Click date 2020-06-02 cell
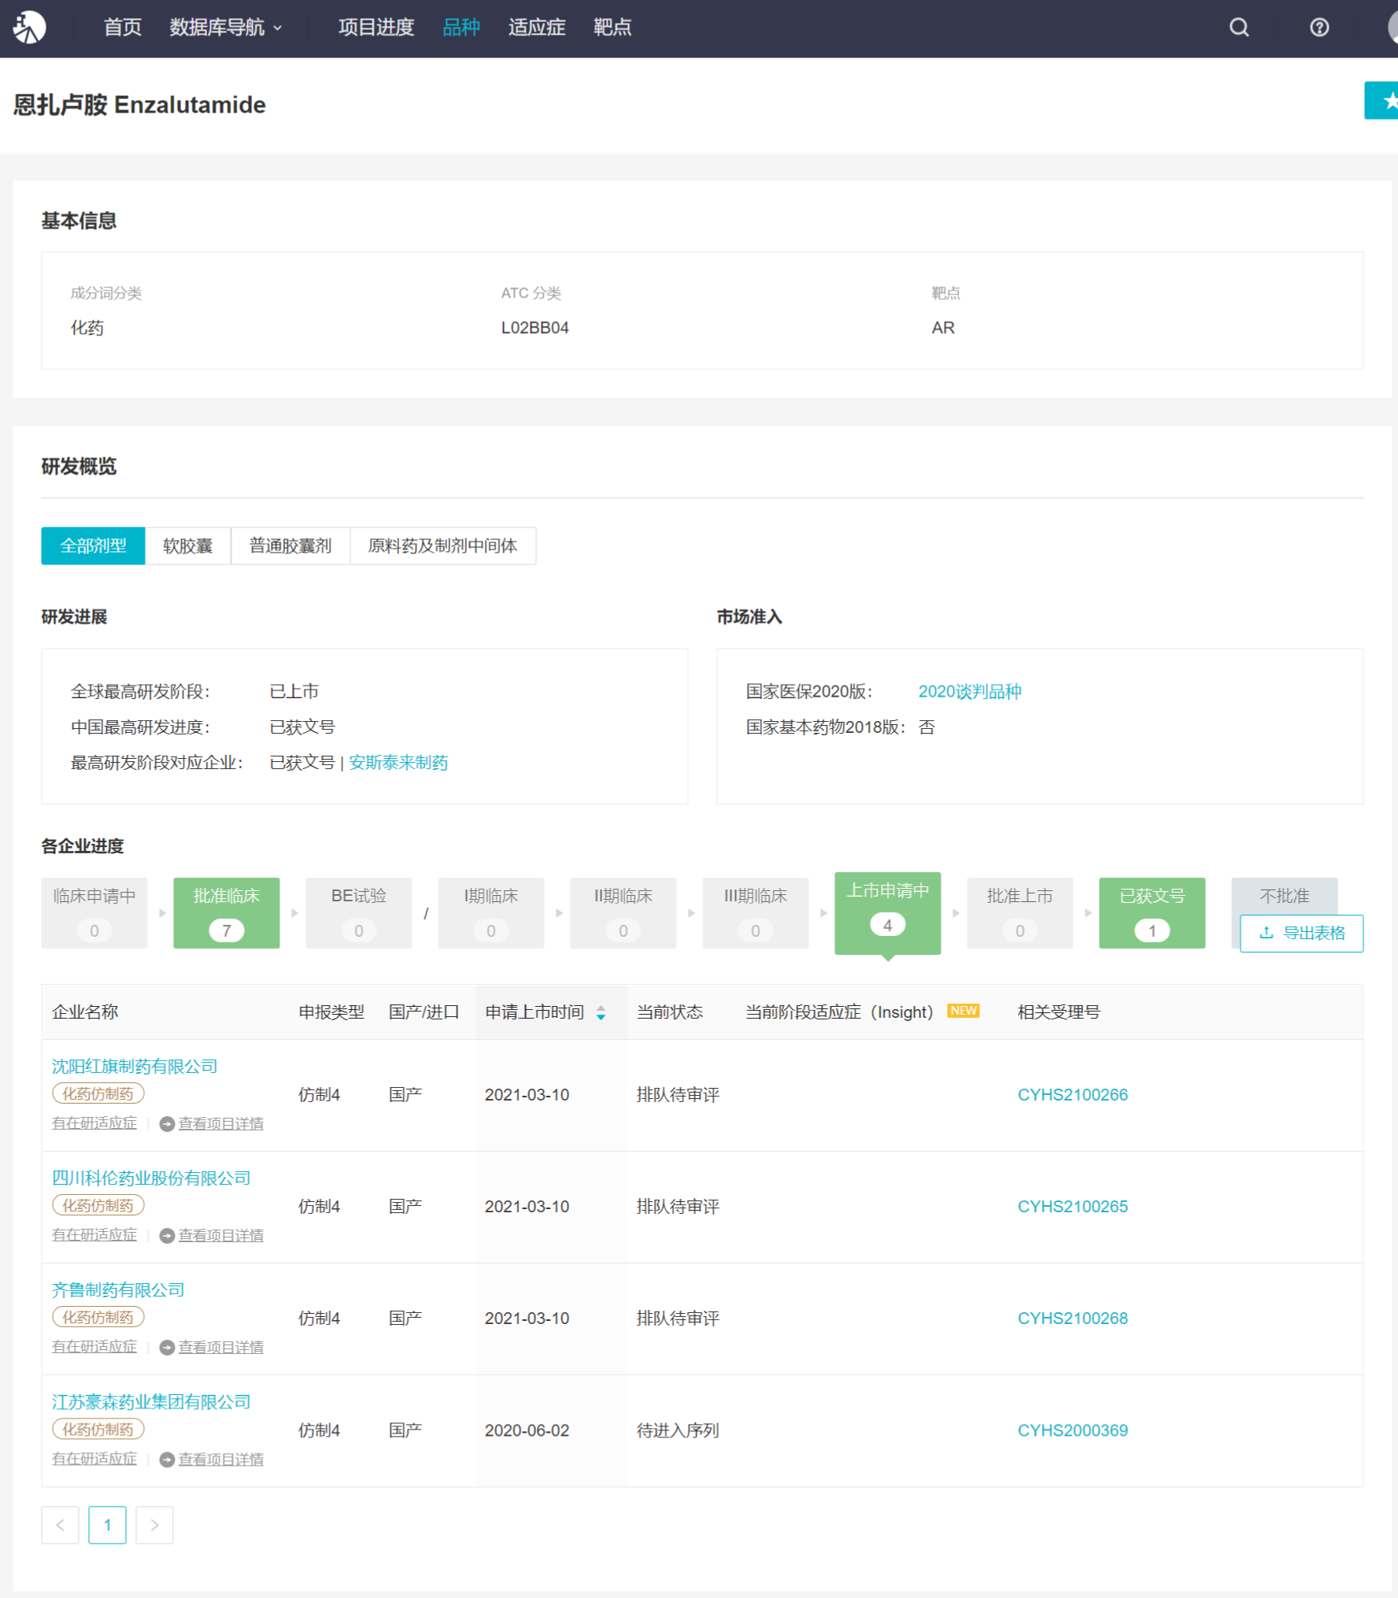The image size is (1398, 1598). pos(527,1431)
